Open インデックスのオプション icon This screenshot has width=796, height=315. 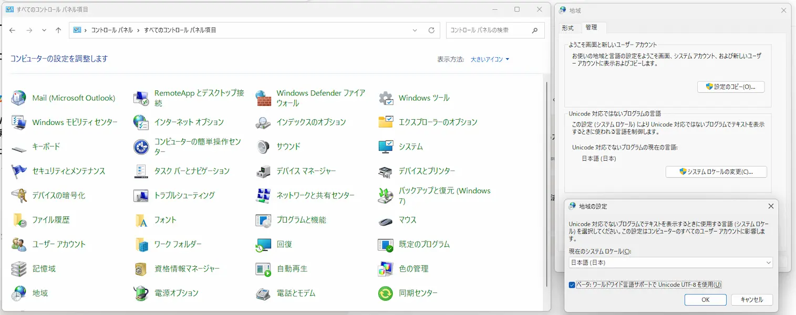pyautogui.click(x=263, y=122)
